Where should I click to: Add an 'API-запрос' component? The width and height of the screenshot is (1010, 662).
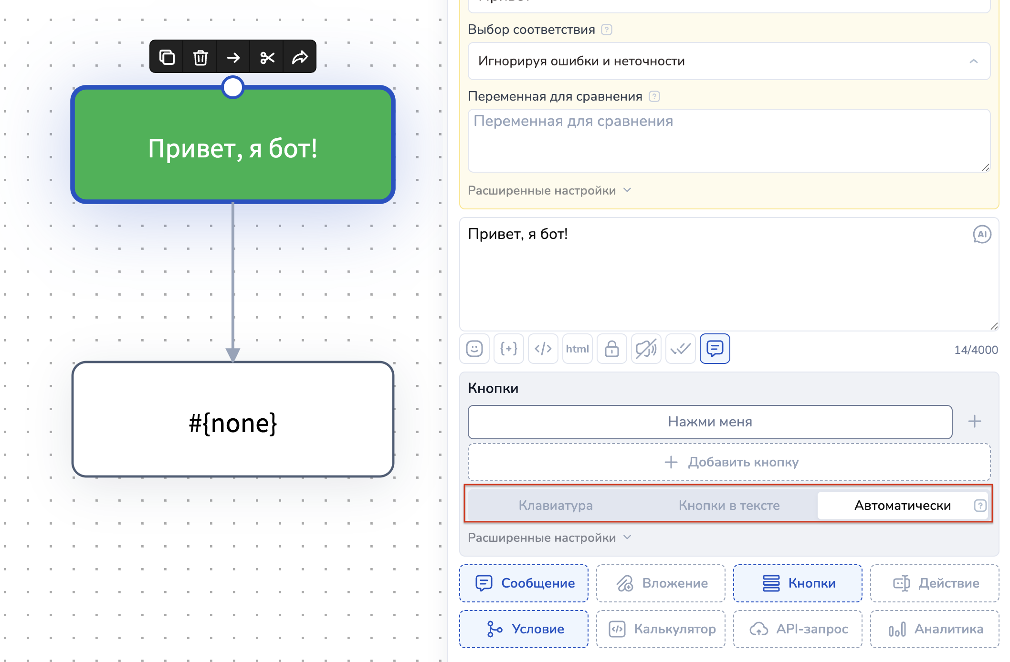point(798,629)
